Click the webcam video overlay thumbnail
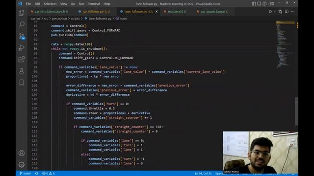The height and width of the screenshot is (176, 314). (261, 152)
